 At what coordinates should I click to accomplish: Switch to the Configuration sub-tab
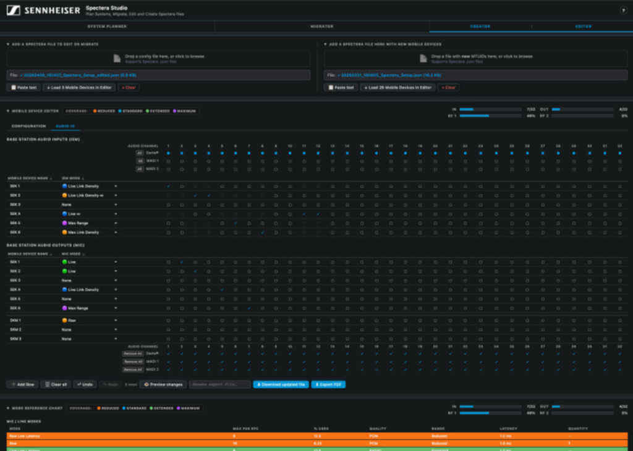(x=28, y=126)
